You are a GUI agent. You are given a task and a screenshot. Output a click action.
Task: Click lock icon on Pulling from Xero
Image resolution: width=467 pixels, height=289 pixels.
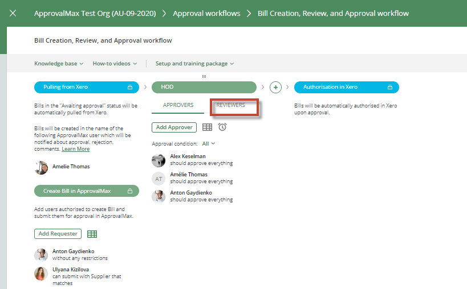point(130,87)
